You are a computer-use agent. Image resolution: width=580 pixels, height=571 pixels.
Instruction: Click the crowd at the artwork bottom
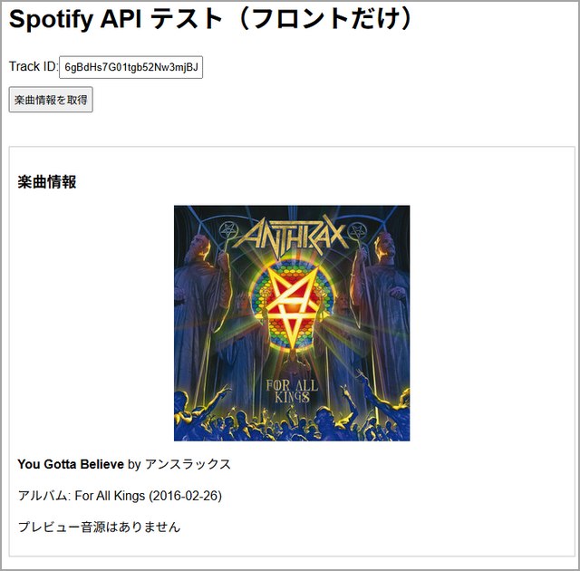[x=292, y=420]
